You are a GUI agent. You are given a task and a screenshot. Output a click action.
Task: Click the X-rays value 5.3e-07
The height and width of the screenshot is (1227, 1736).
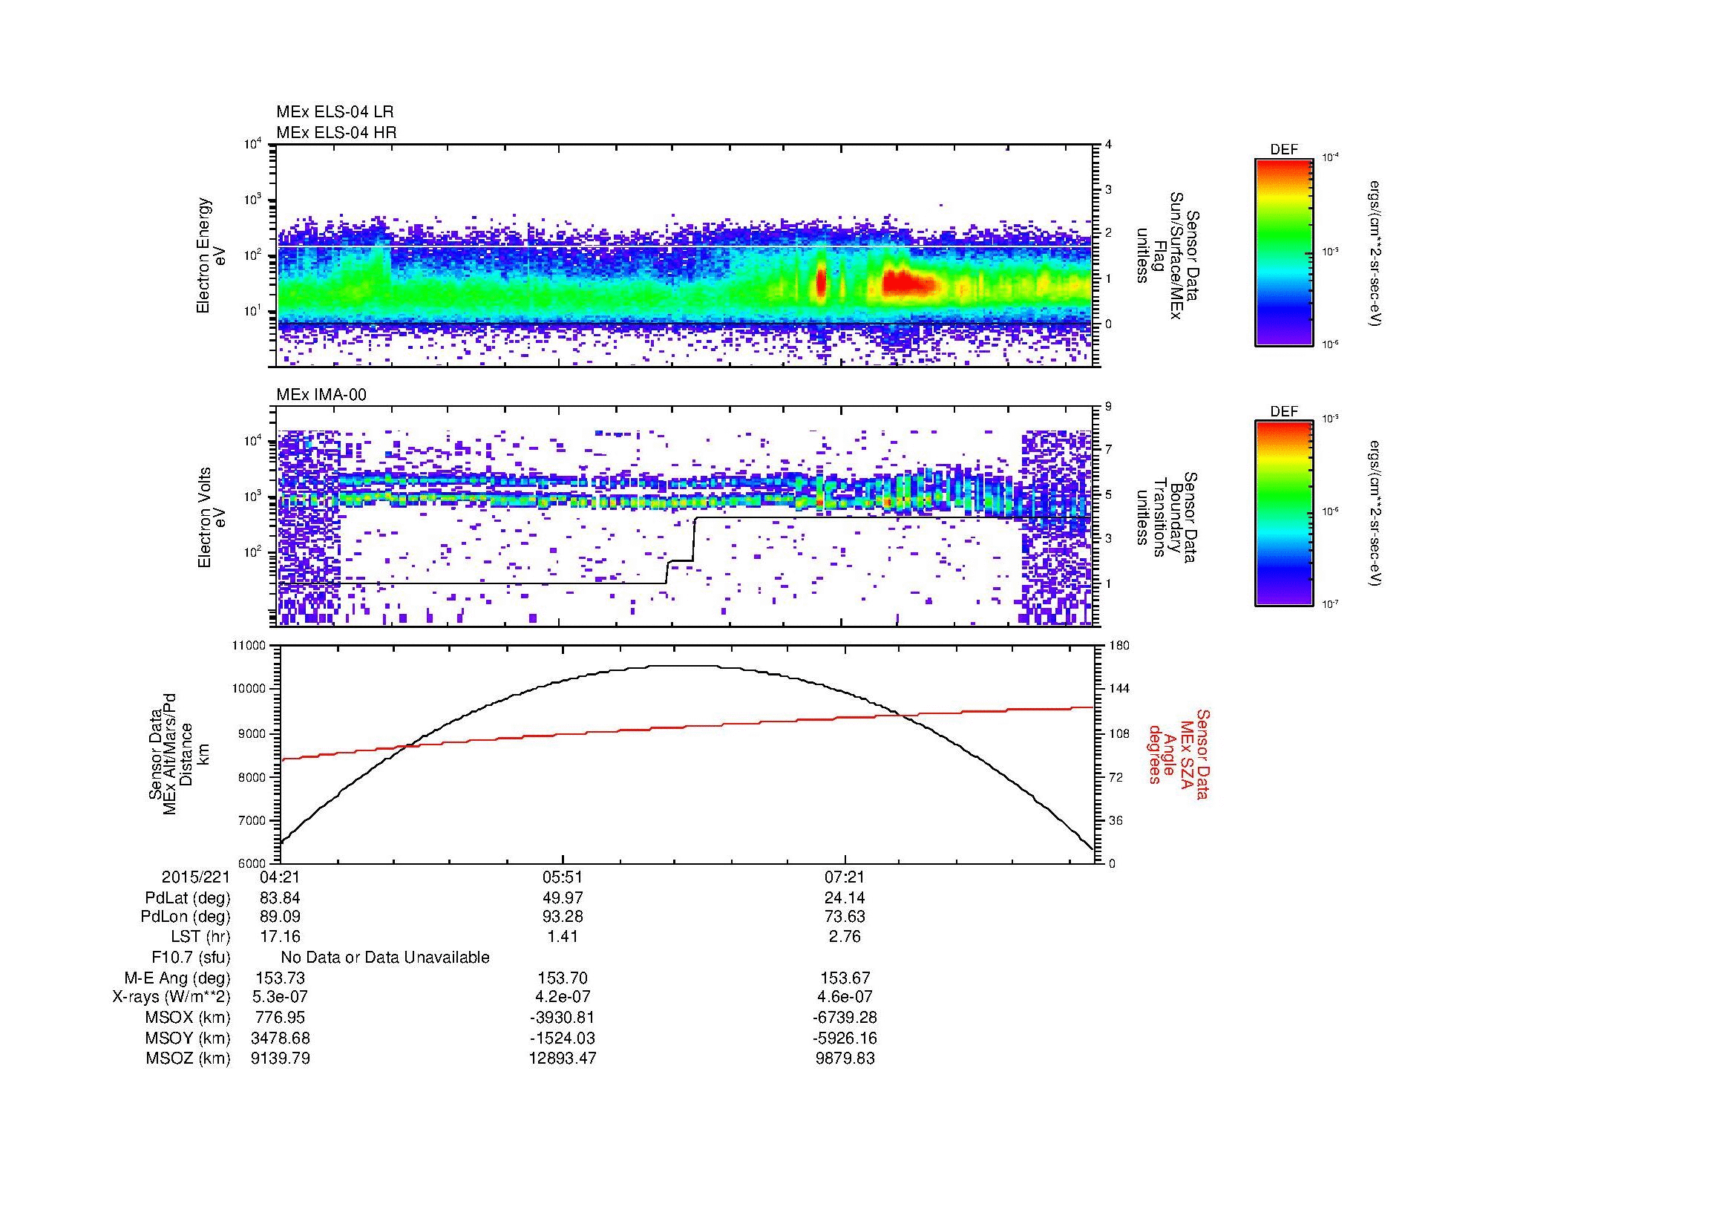pyautogui.click(x=280, y=997)
